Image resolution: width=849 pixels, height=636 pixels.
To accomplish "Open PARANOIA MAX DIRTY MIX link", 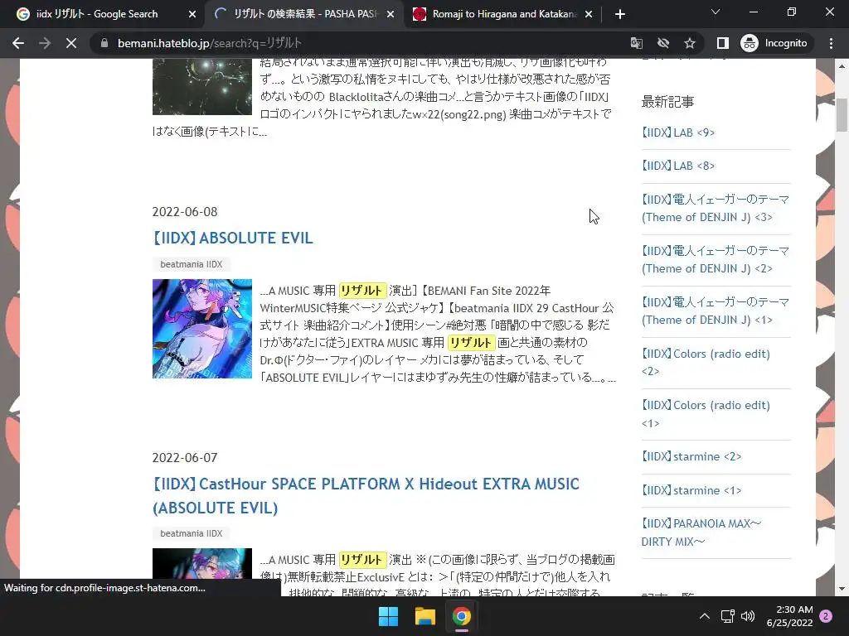I will 701,532.
